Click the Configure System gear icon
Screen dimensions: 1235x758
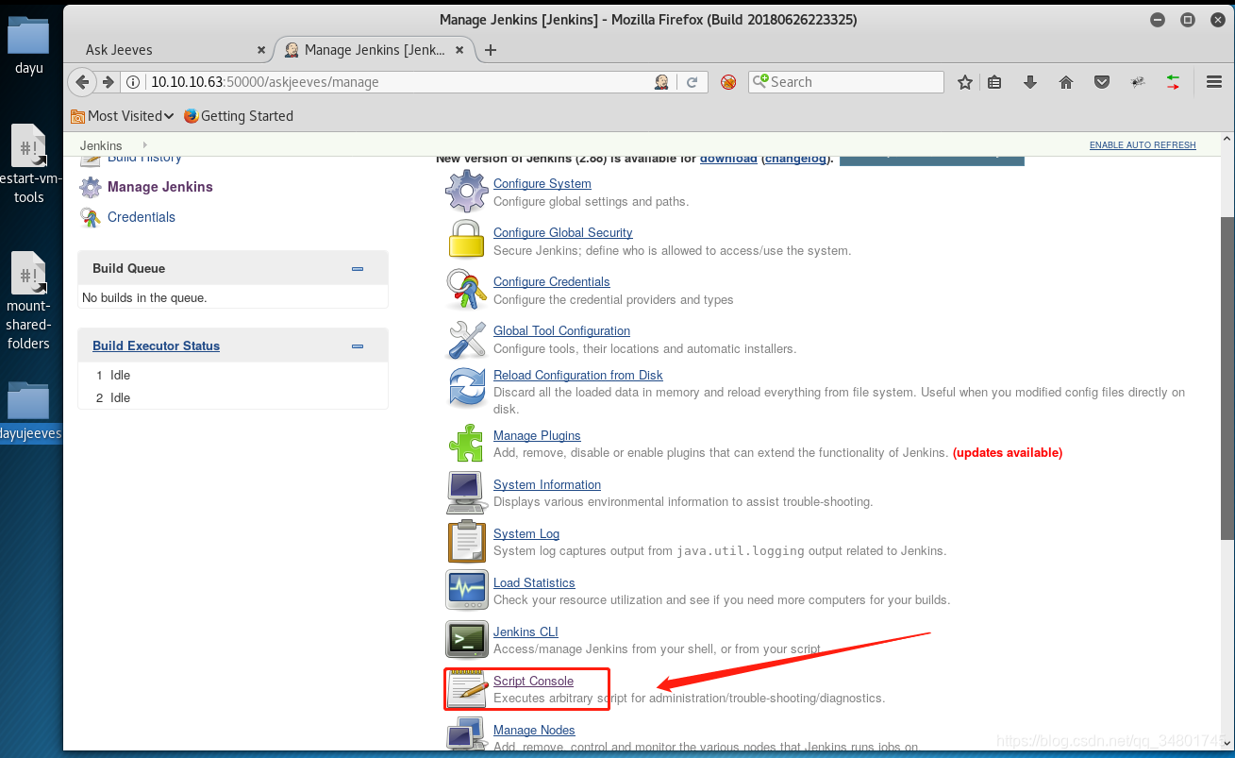(466, 192)
